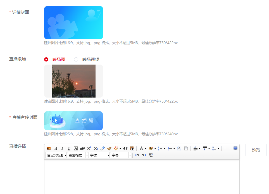Image resolution: width=269 pixels, height=194 pixels.
Task: Open the line height dropdown arrow
Action: 218,148
